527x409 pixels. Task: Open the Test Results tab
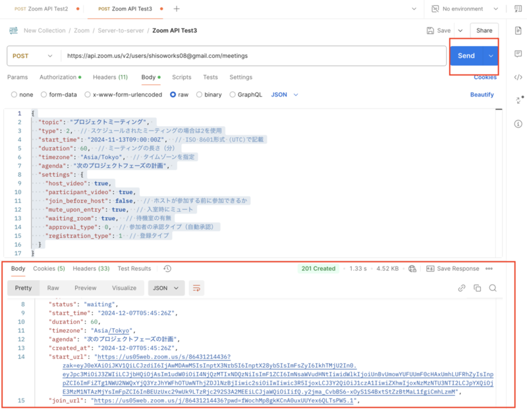134,268
